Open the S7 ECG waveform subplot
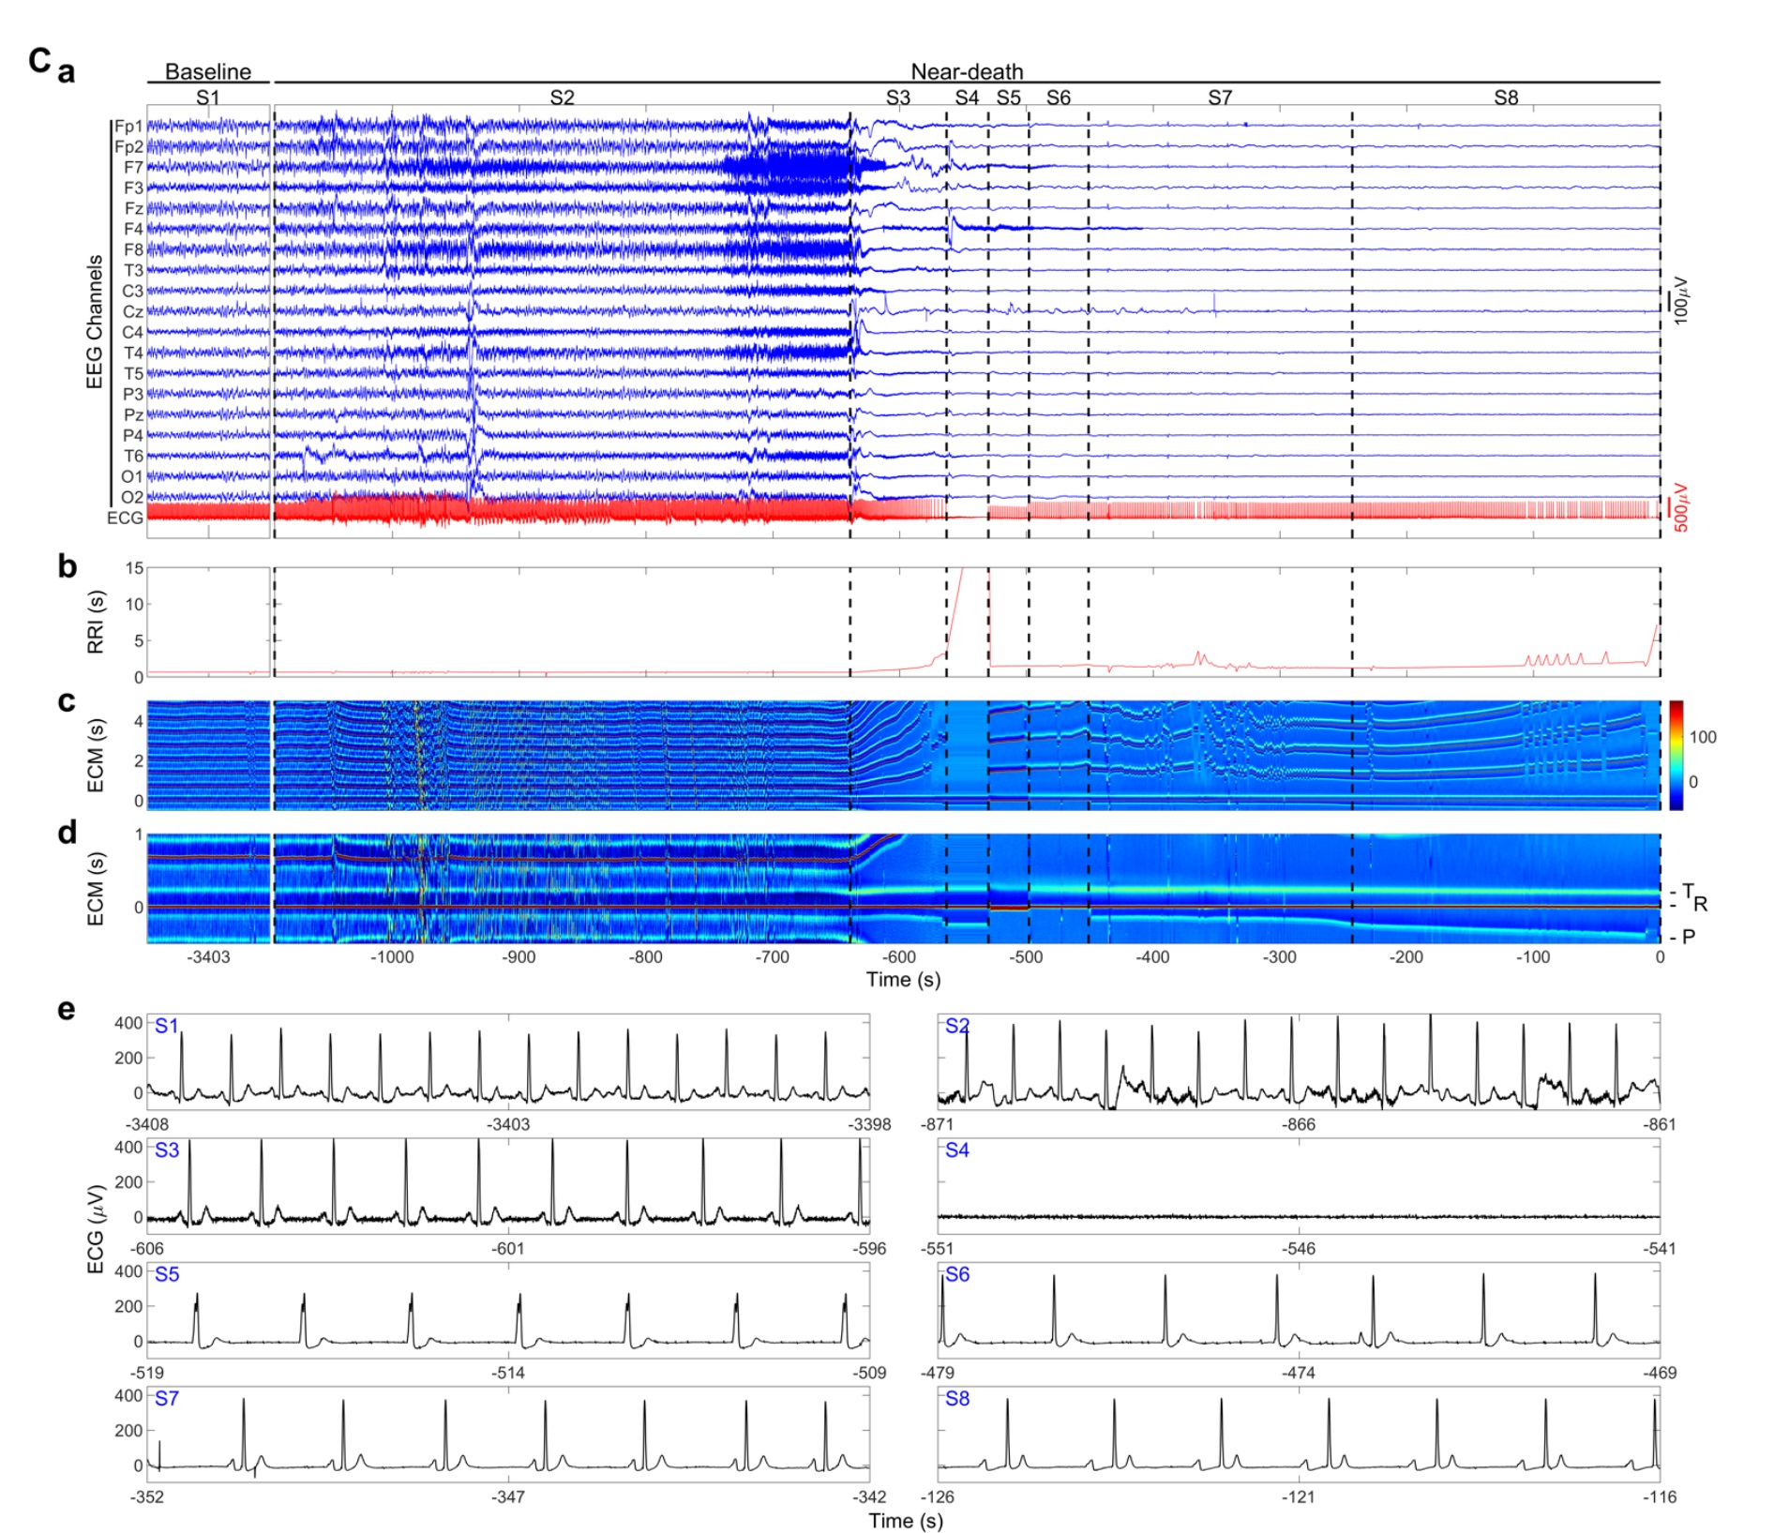 coord(508,1435)
